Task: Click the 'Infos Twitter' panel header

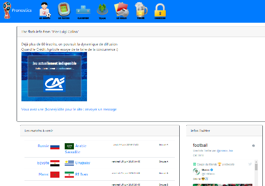Action: coord(224,131)
